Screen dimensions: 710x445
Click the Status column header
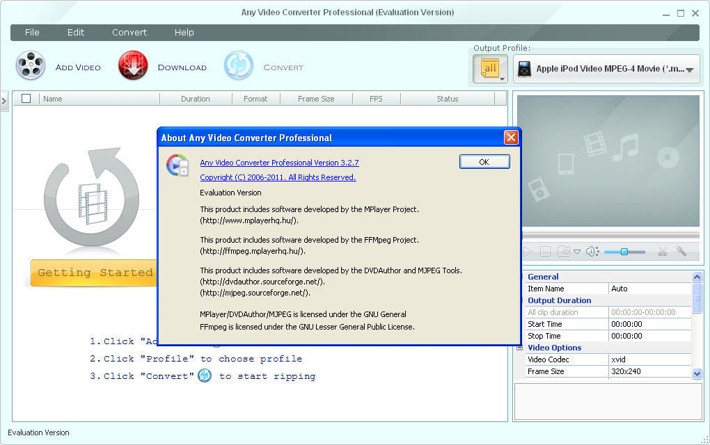[x=448, y=99]
